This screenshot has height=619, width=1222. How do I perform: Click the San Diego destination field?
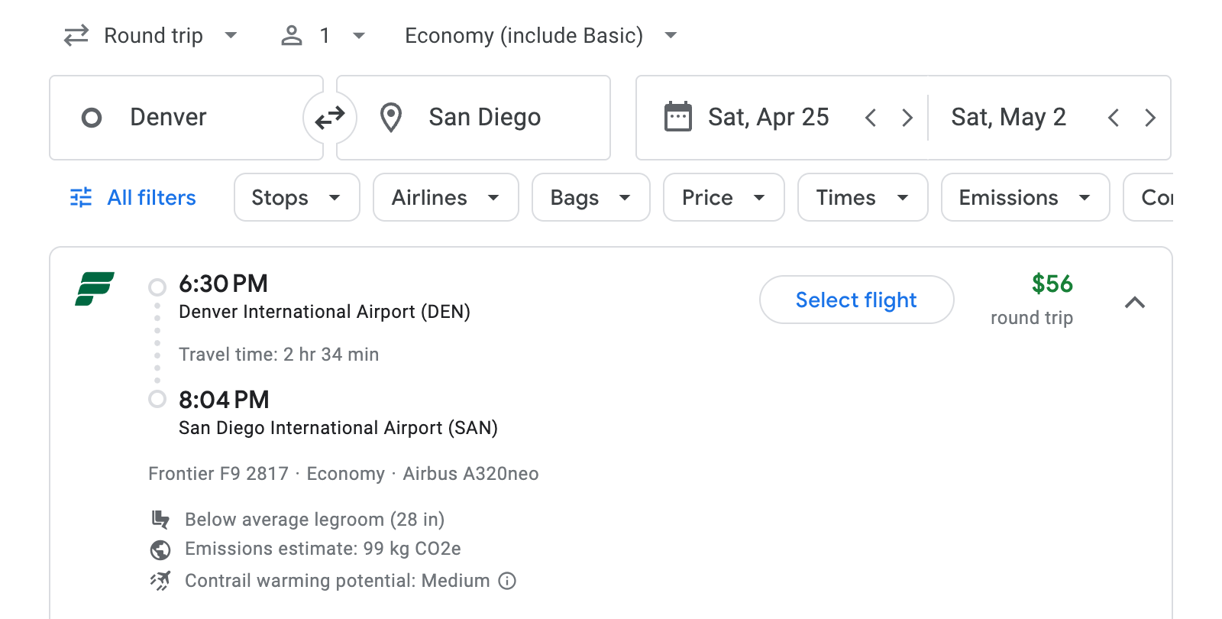tap(484, 117)
